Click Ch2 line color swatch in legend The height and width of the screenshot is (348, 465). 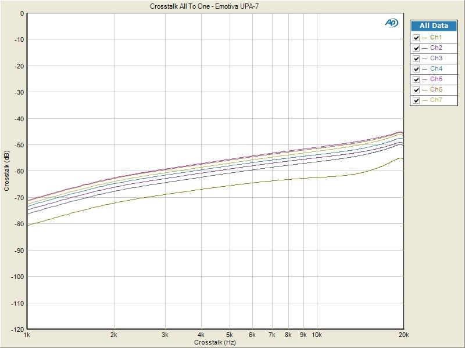click(425, 48)
